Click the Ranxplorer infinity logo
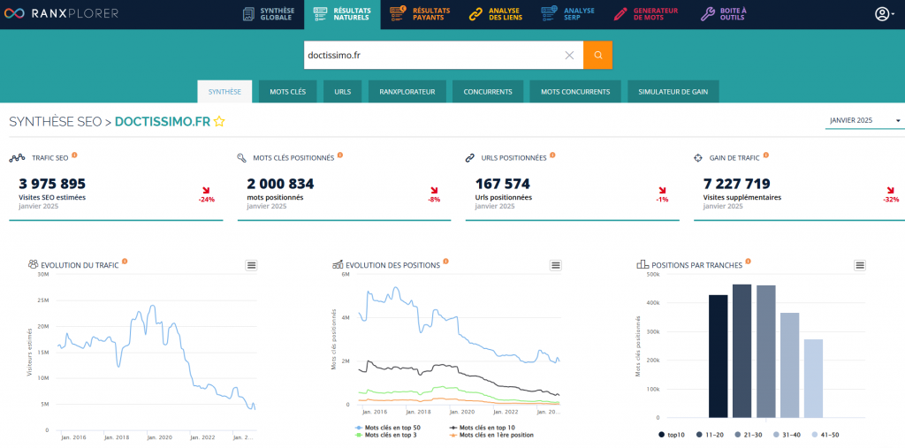905x448 pixels. tap(12, 13)
